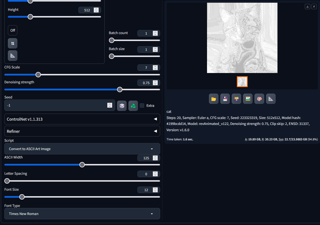320x225 pixels.
Task: Toggle the resize mode Off button
Action: (x=12, y=30)
